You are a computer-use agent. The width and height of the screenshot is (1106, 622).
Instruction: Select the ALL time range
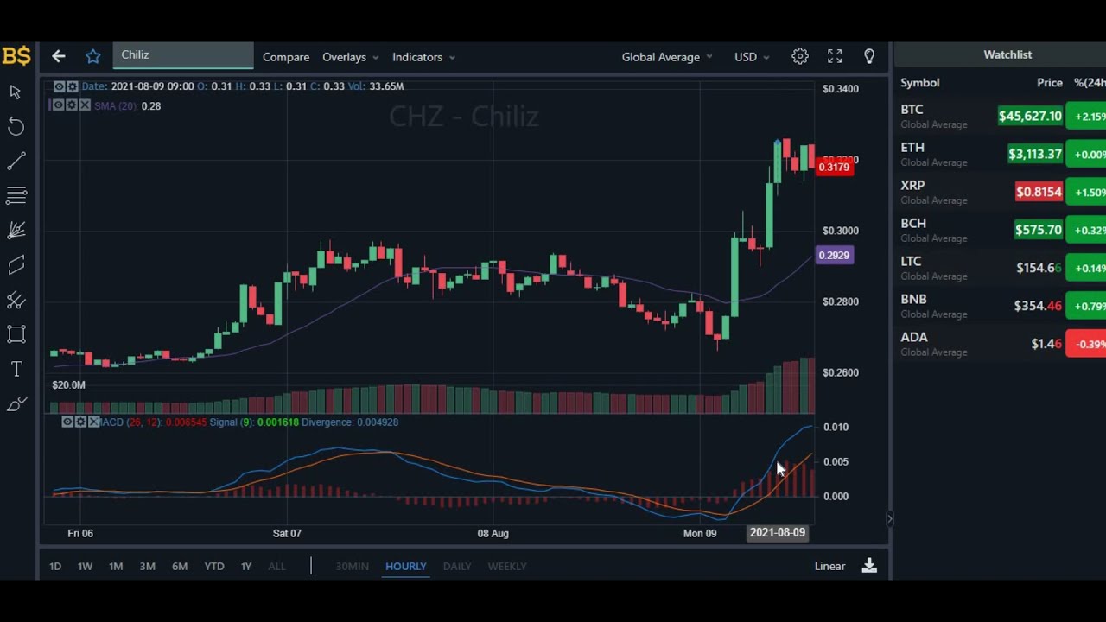click(276, 566)
